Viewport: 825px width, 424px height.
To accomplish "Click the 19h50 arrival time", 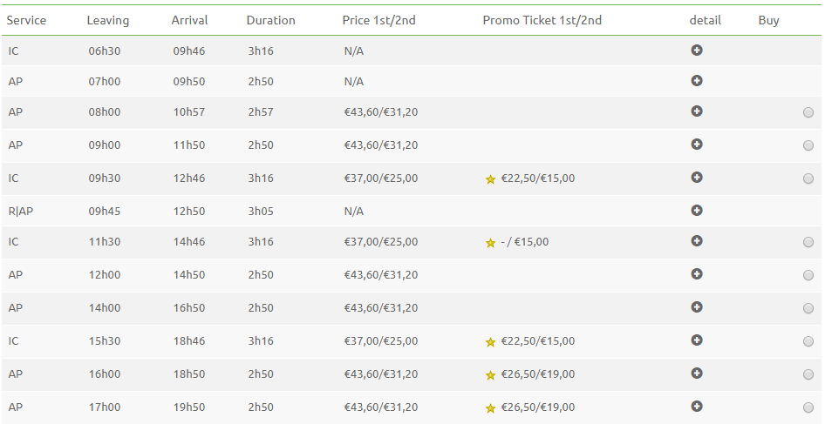I will [x=189, y=407].
